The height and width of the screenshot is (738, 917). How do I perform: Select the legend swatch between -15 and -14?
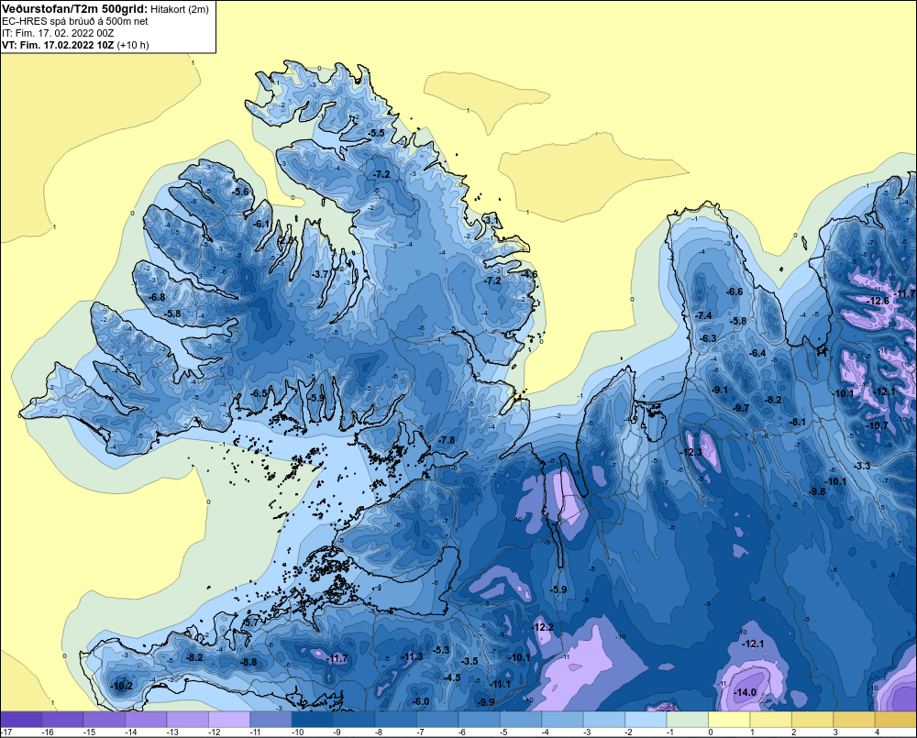(x=105, y=720)
